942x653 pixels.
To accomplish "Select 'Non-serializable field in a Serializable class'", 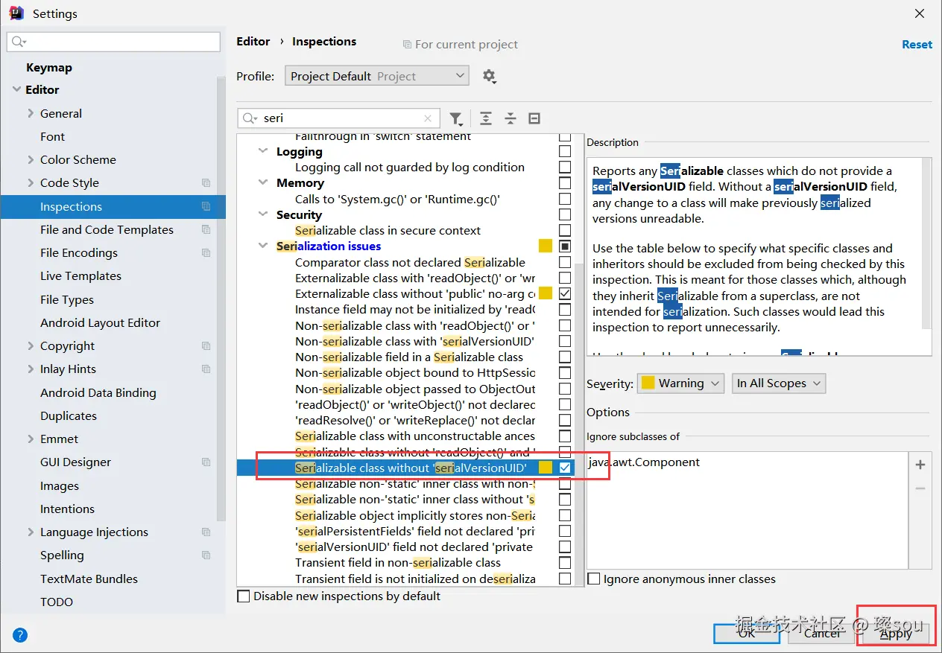I will 409,357.
